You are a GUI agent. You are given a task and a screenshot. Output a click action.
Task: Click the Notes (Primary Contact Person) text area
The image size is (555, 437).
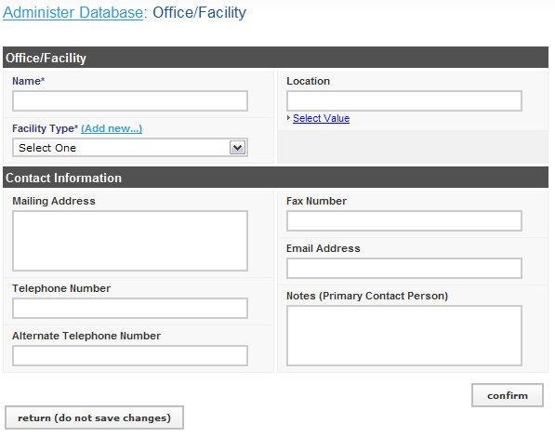point(404,336)
